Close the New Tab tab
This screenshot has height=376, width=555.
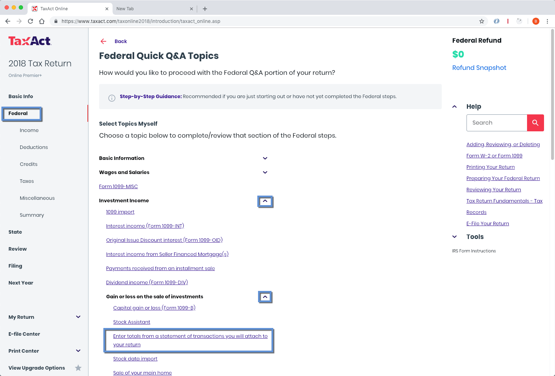coord(191,9)
